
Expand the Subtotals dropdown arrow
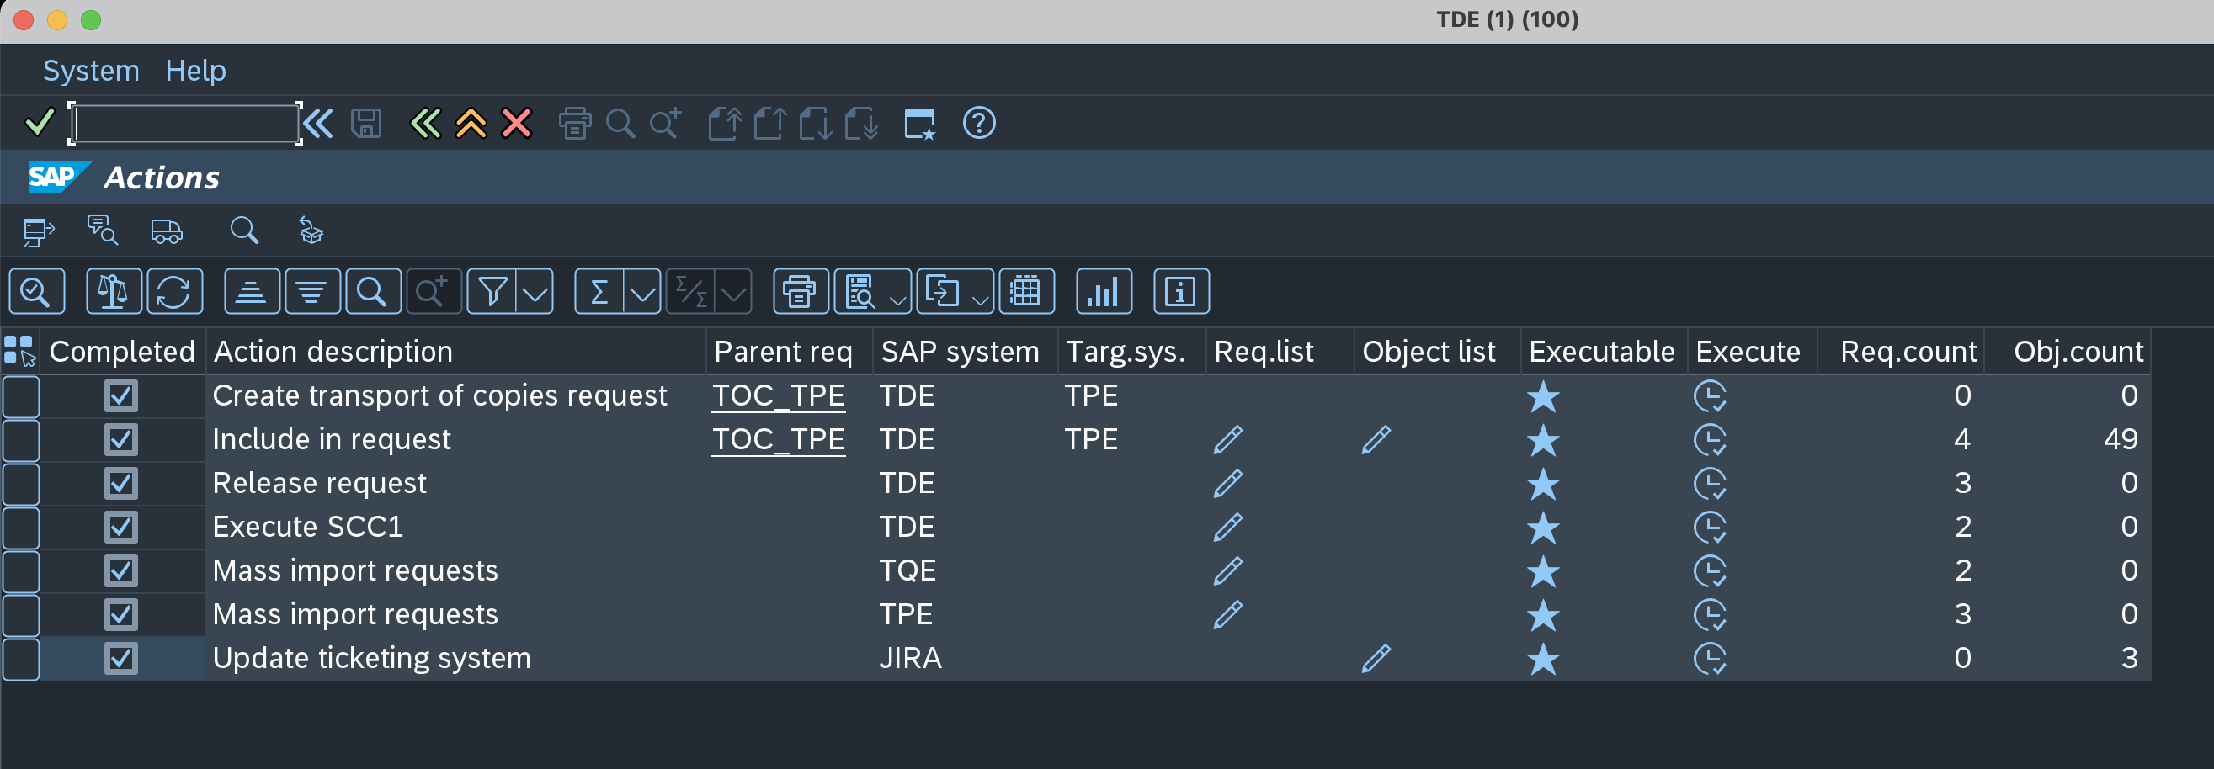tap(733, 293)
